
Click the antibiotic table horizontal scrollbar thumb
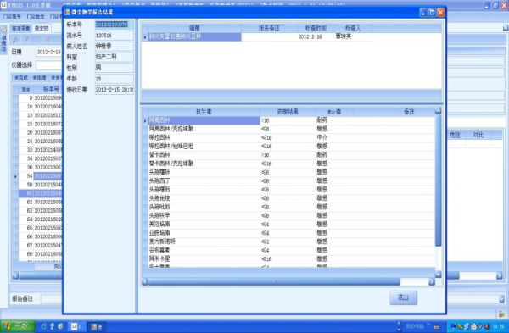(274, 282)
